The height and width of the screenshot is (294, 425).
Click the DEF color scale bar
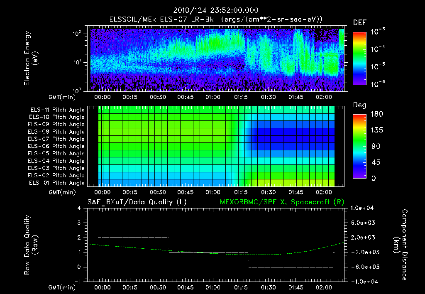click(x=359, y=59)
